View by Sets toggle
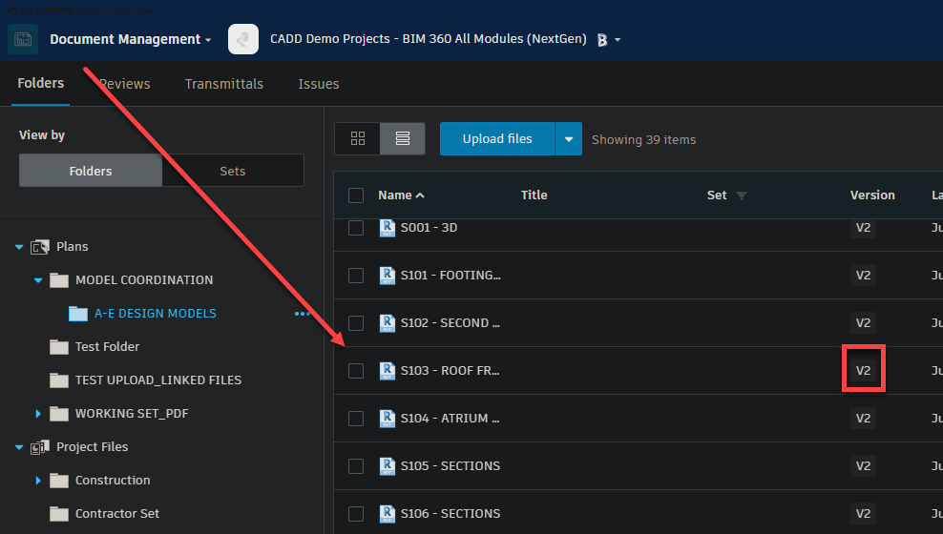The image size is (943, 534). [x=233, y=171]
